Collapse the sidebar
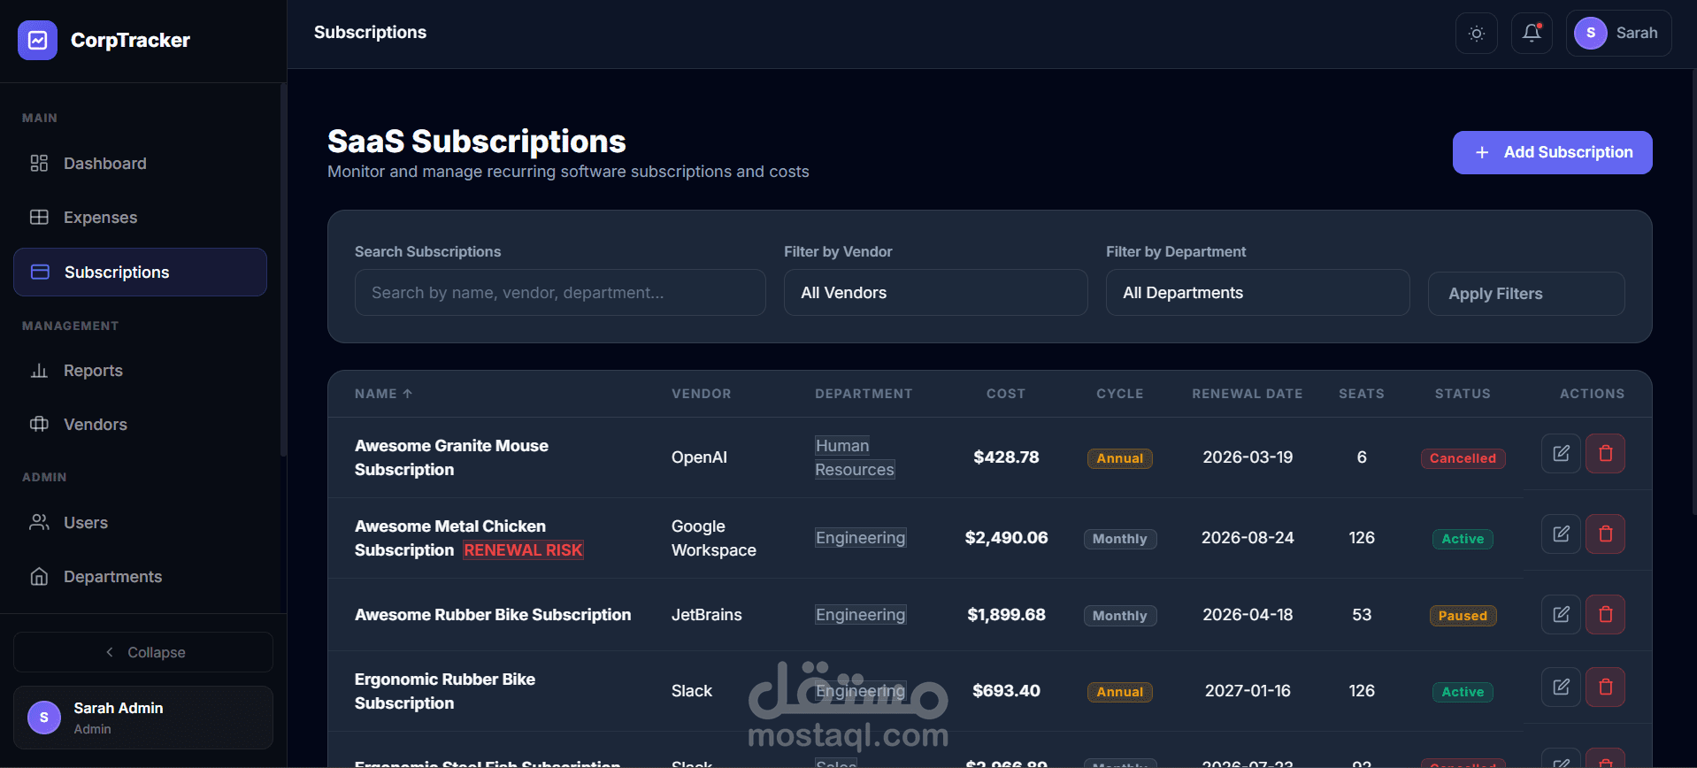This screenshot has height=768, width=1697. [143, 652]
